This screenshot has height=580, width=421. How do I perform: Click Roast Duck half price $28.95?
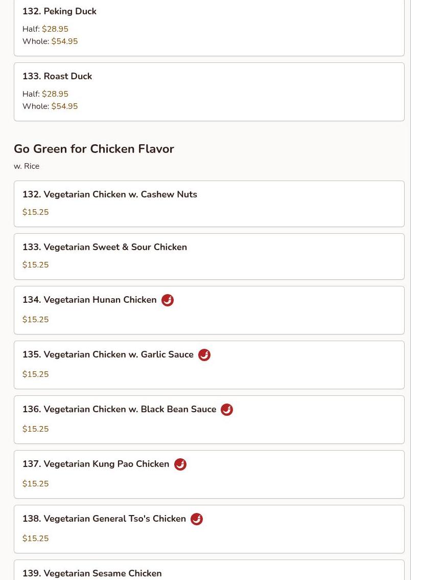click(x=55, y=94)
